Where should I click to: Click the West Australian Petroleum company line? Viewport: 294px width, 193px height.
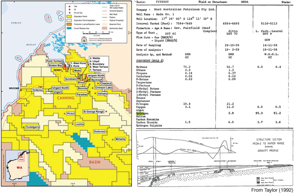pos(176,10)
